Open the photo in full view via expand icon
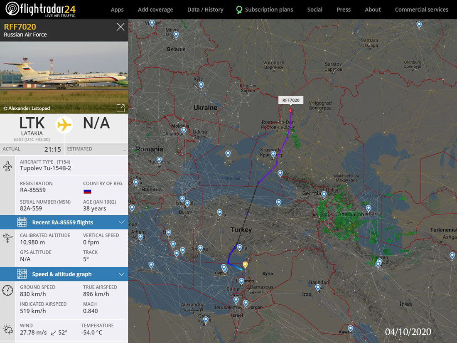 tap(120, 108)
